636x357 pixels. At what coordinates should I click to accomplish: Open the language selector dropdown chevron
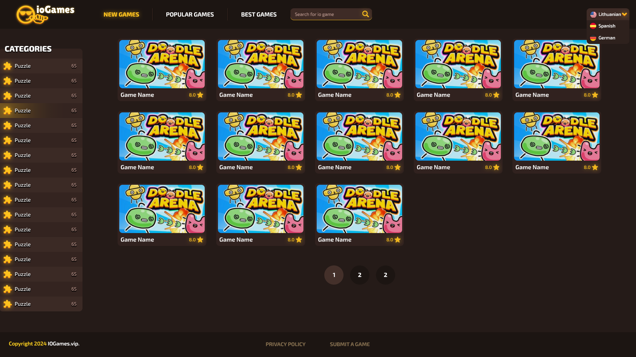(625, 14)
